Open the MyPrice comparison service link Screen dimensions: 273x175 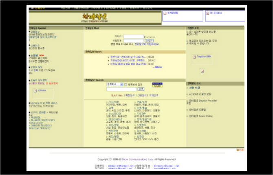[x=44, y=103]
